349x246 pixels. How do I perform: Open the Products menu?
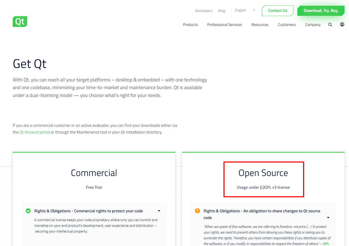tap(190, 25)
